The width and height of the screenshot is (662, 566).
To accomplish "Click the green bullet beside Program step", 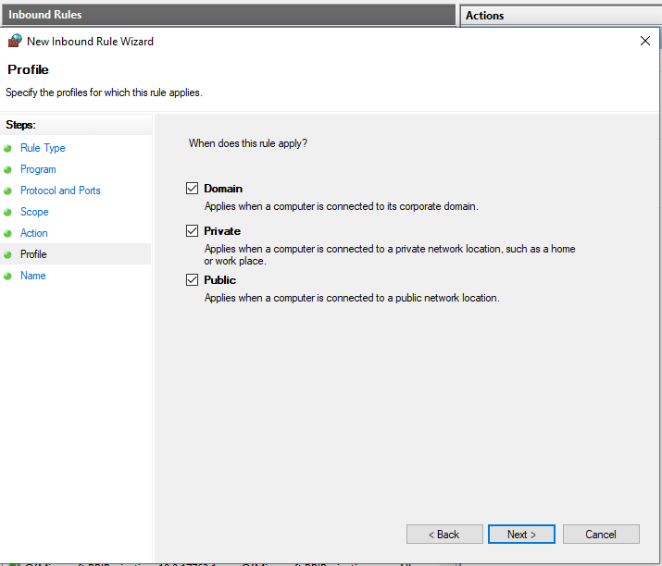I will coord(7,169).
